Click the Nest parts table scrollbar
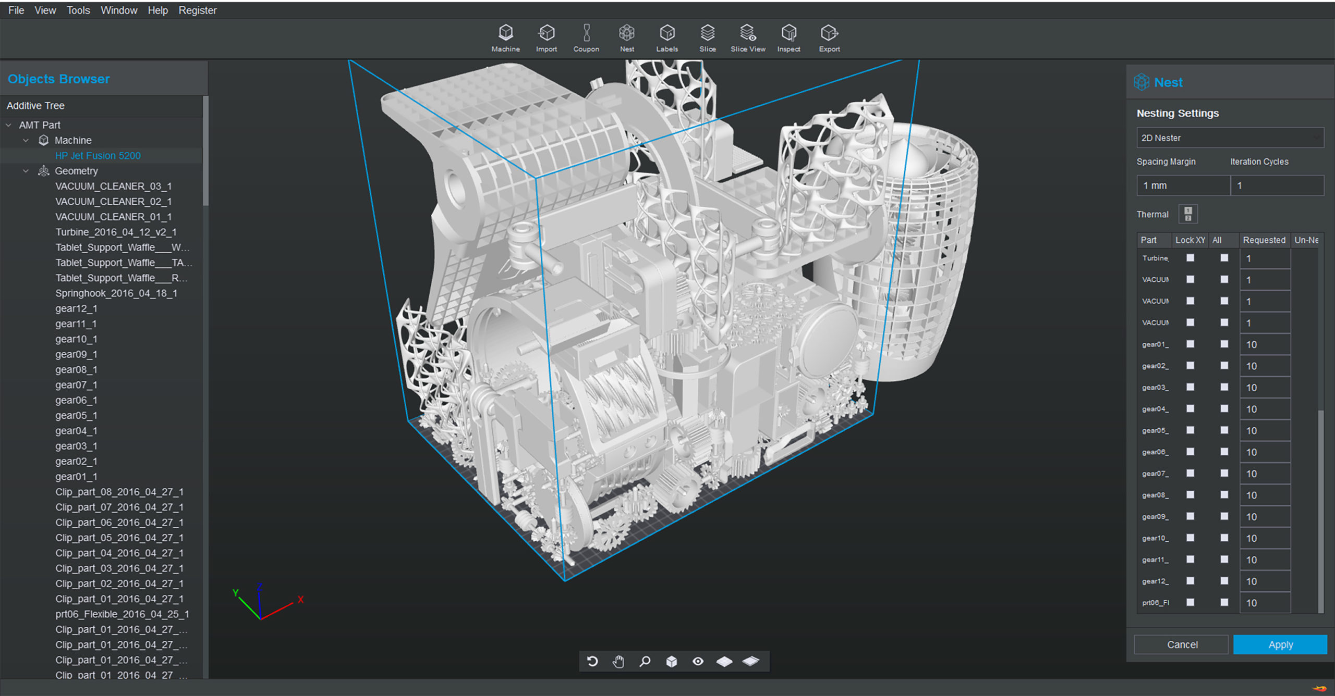Image resolution: width=1335 pixels, height=696 pixels. coord(1320,511)
